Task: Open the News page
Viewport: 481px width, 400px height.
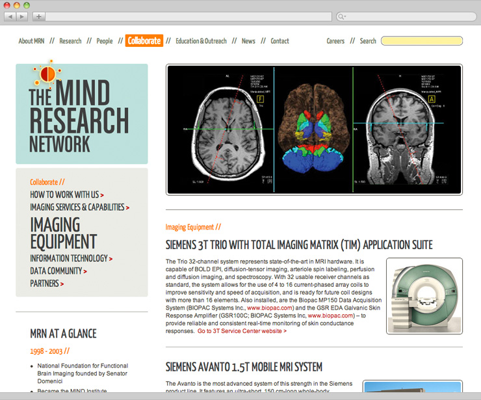Action: coord(248,41)
